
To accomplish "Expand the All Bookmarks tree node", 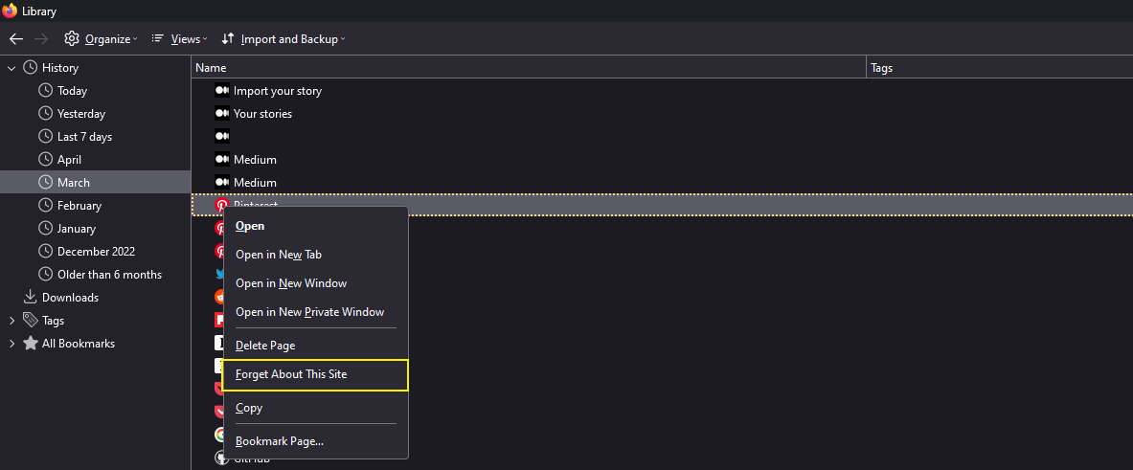I will pos(11,344).
